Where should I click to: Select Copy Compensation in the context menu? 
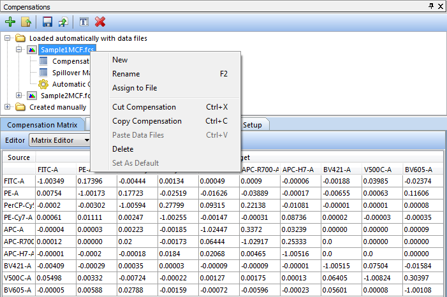coord(147,121)
